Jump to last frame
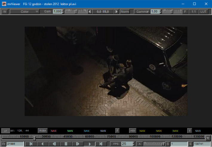This screenshot has height=147, width=212. tap(101, 144)
